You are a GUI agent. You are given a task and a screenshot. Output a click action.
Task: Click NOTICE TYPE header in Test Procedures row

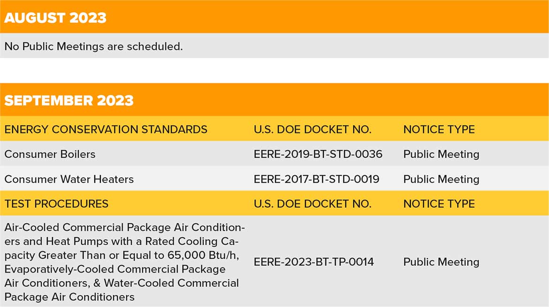(x=439, y=204)
